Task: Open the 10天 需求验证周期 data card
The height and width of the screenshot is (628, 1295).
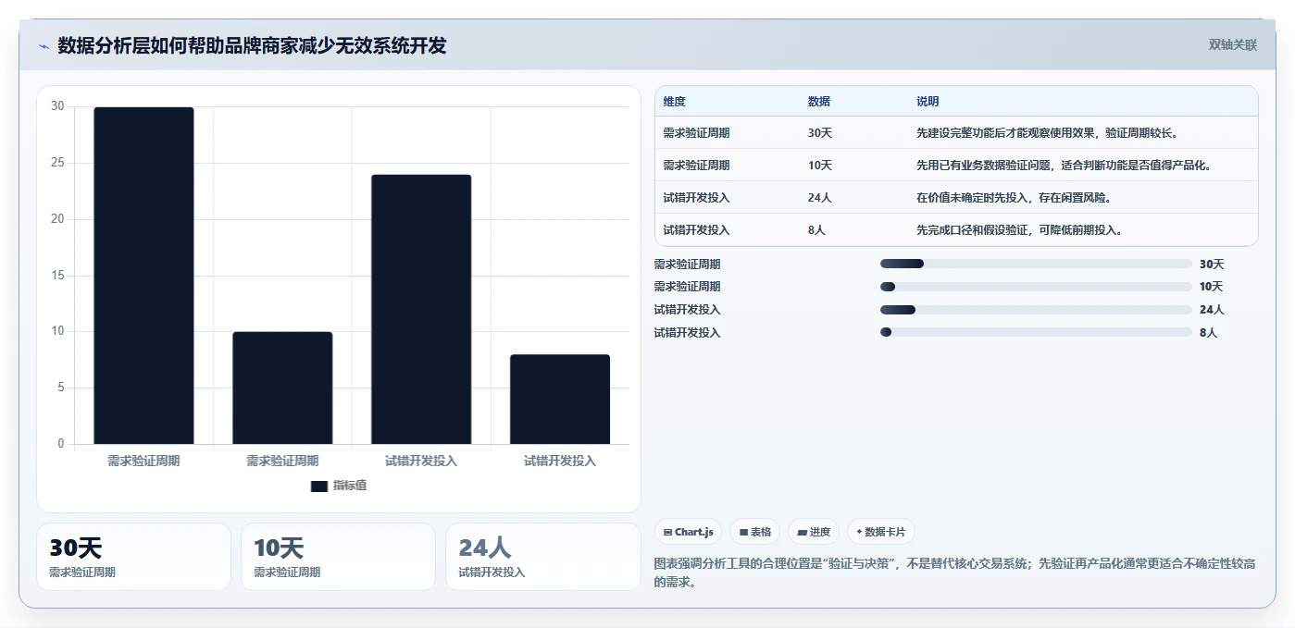Action: (x=338, y=557)
